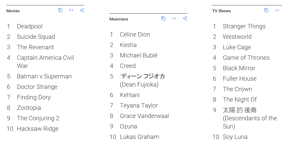Open the Michael Bublé entry
Screen dimensions: 282x143
click(139, 55)
